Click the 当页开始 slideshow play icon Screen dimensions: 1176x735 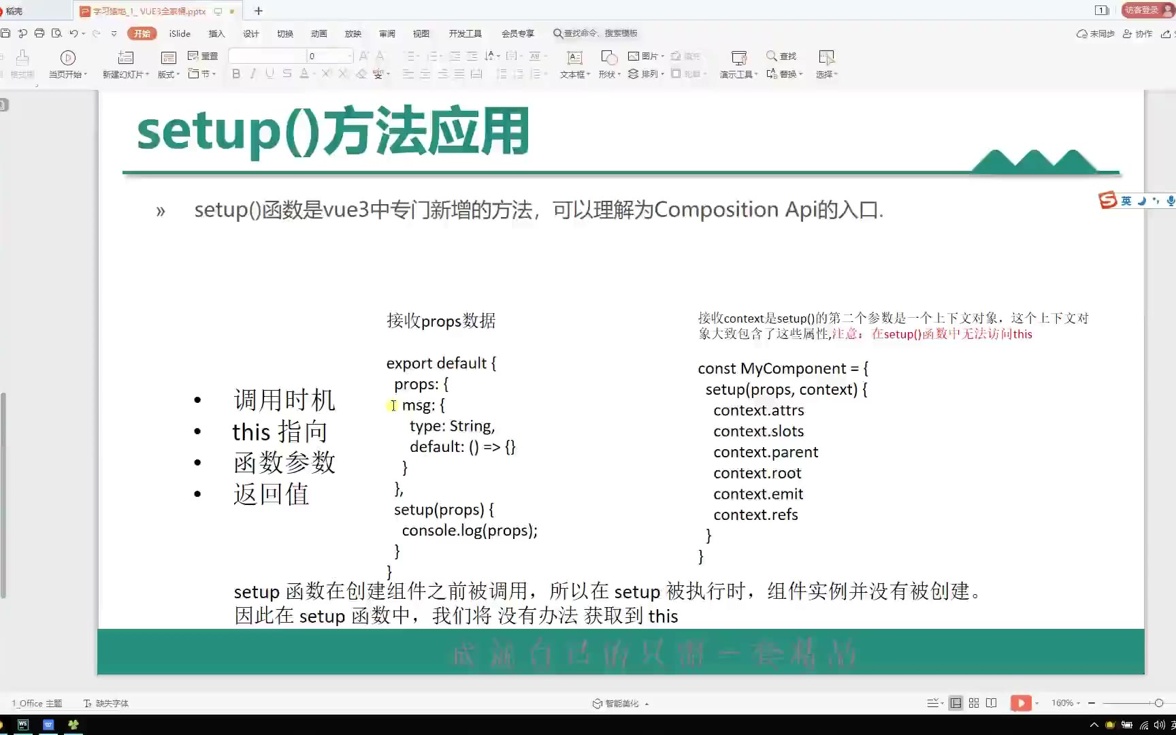67,58
